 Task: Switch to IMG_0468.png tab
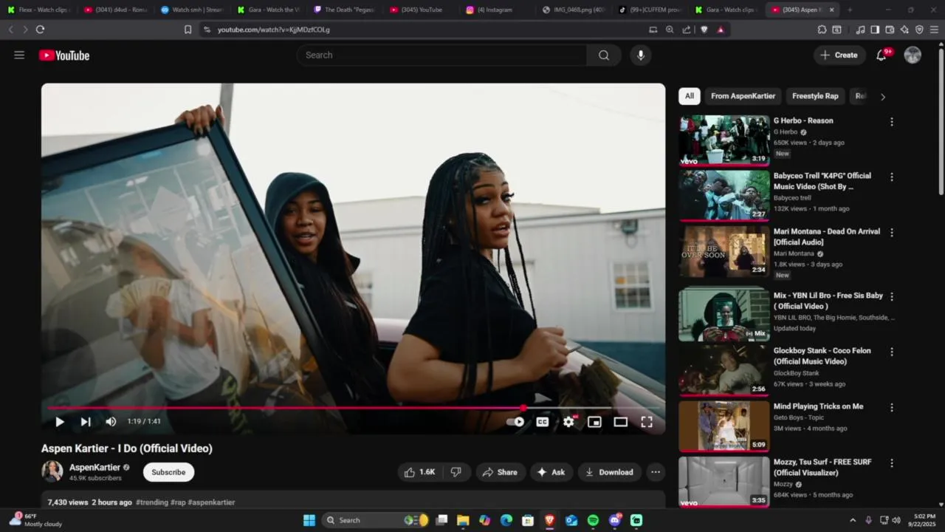pos(573,10)
